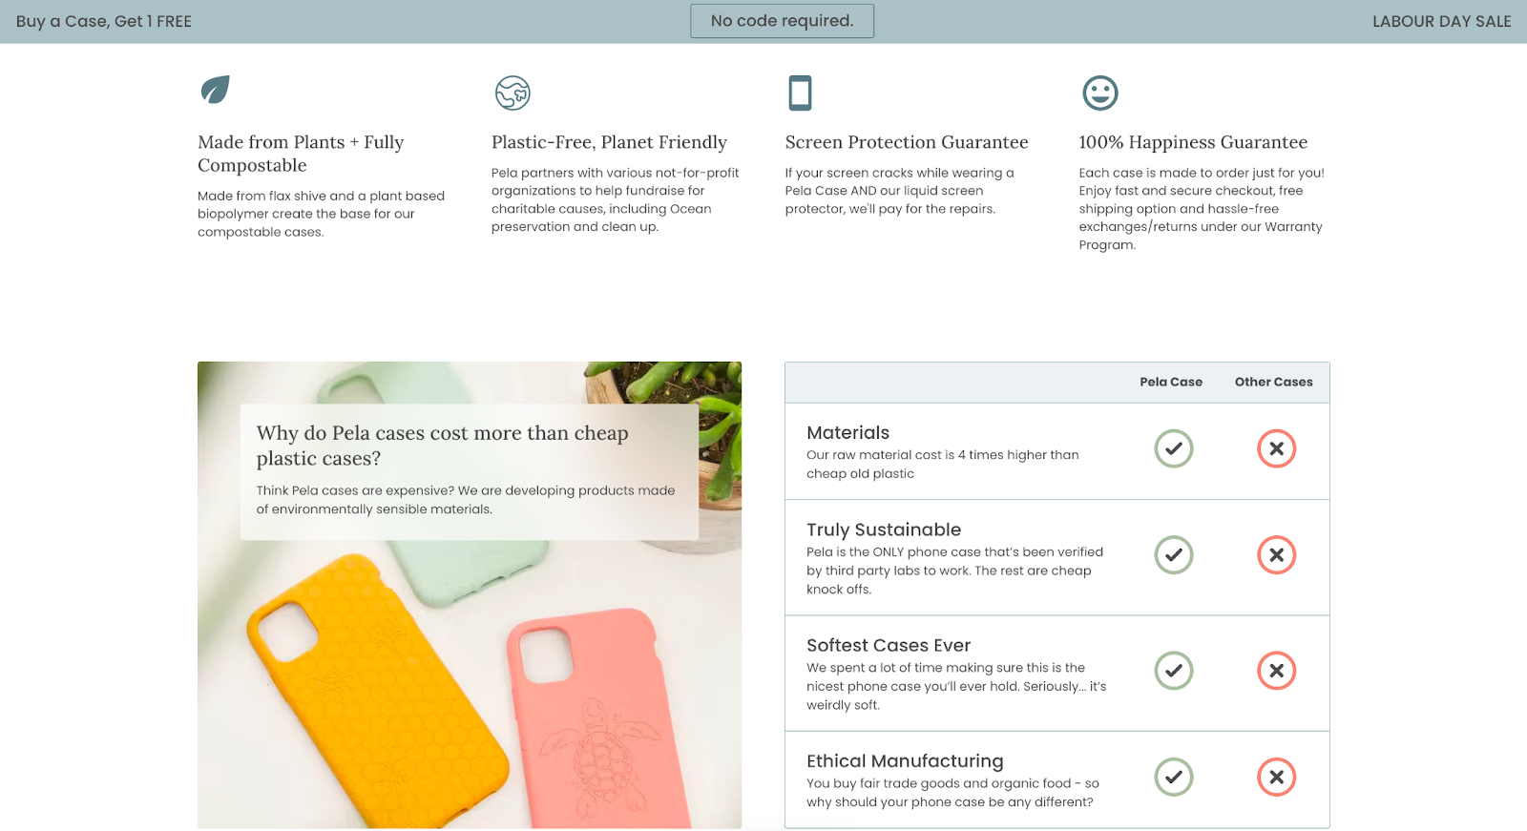Click the 100% Happiness Guarantee heading
This screenshot has width=1527, height=831.
point(1193,142)
